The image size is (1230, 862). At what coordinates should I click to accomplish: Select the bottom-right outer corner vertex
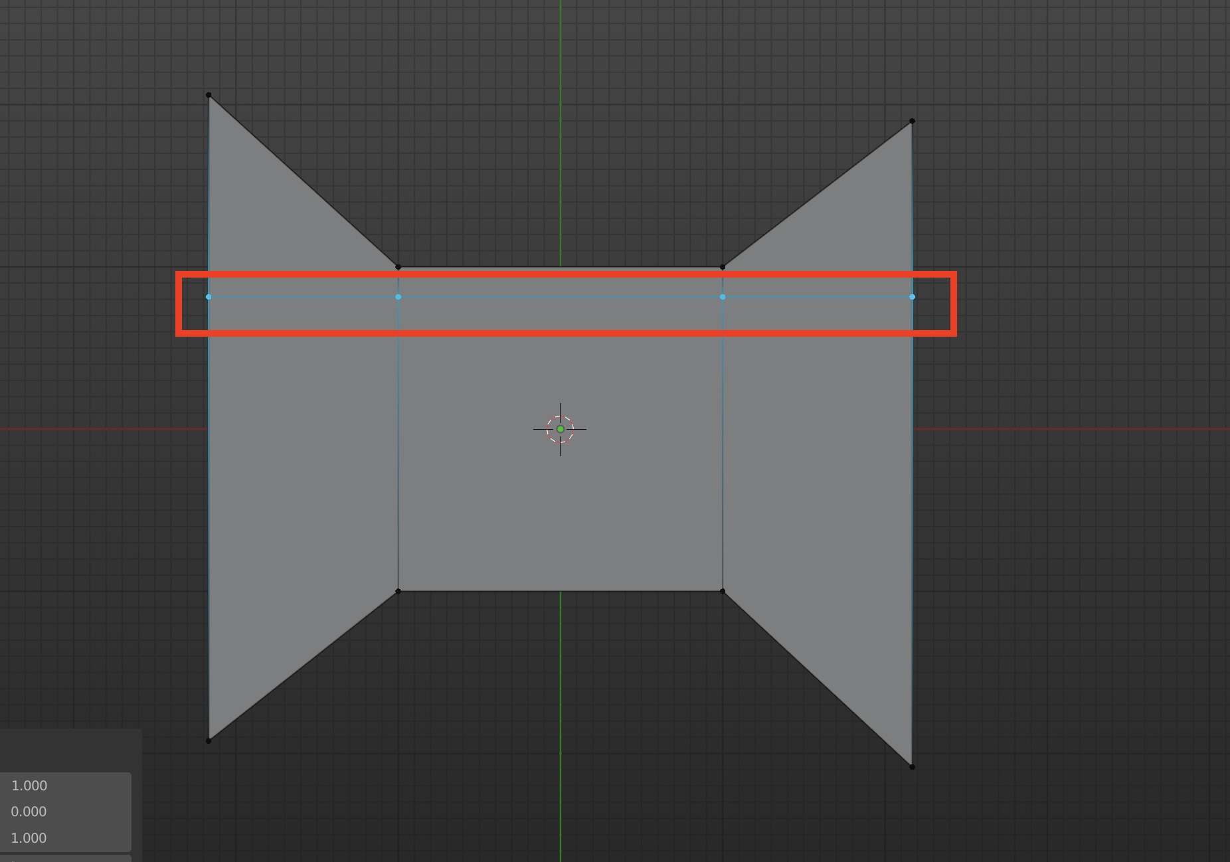coord(912,767)
